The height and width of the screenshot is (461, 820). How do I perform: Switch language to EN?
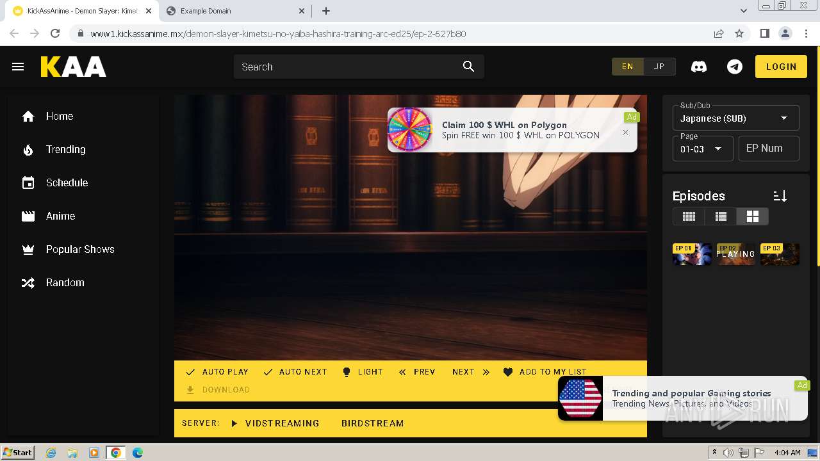click(628, 67)
